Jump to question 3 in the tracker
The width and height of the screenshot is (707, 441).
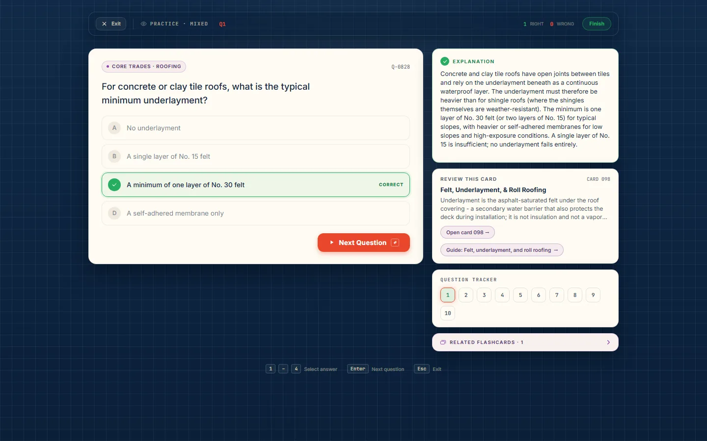(x=484, y=295)
